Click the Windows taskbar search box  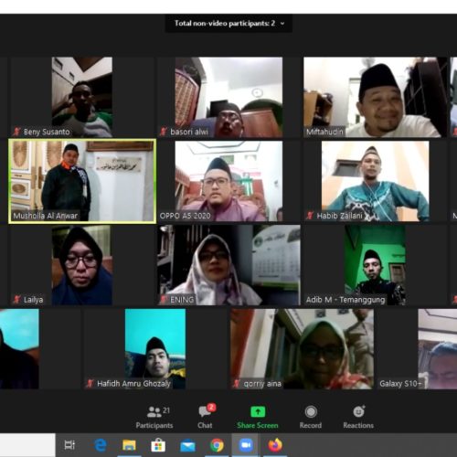pos(27,445)
